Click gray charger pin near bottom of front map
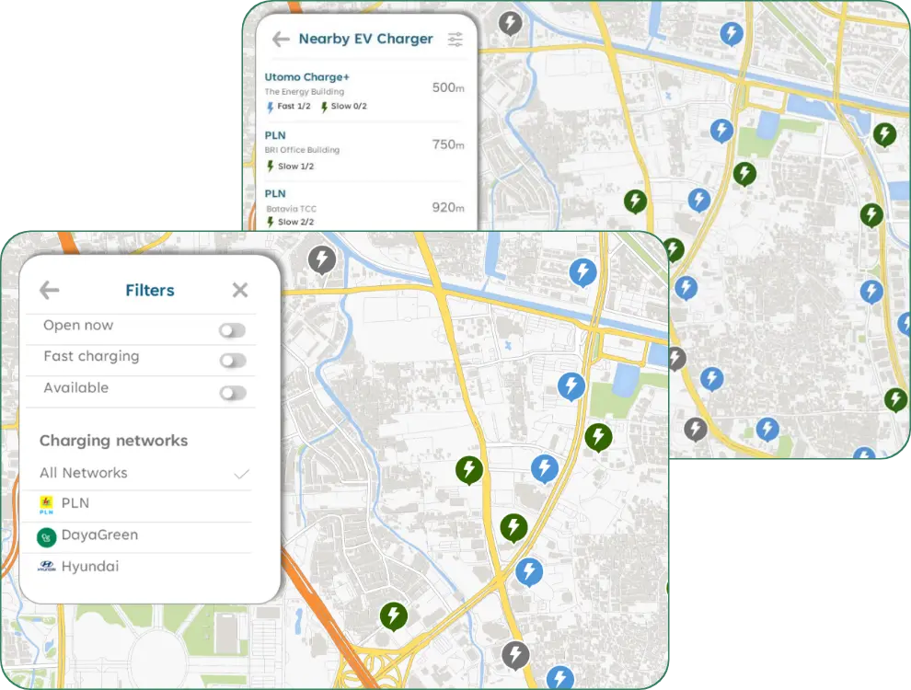 point(515,655)
